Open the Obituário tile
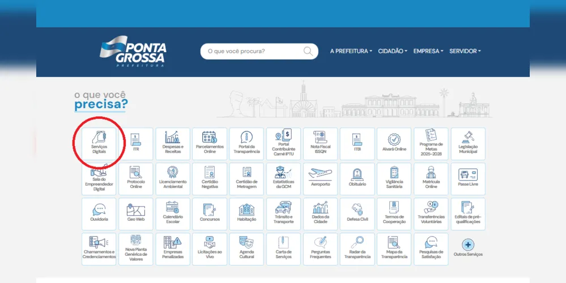This screenshot has width=566, height=283. 357,179
